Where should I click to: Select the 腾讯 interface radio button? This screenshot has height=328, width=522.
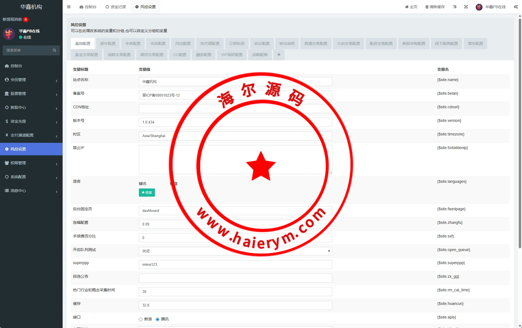point(157,319)
